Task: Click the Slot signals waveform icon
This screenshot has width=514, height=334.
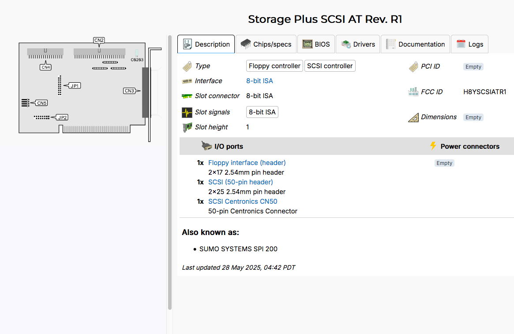Action: point(187,112)
